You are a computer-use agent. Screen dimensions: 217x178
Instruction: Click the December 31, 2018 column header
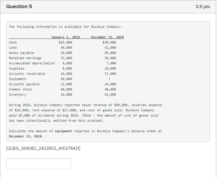[107, 37]
